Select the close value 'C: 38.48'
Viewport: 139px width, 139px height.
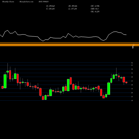[50, 9]
